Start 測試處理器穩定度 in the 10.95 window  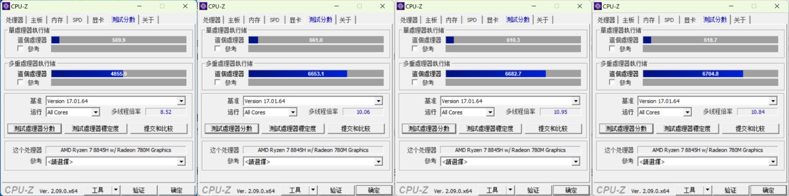[x=490, y=129]
